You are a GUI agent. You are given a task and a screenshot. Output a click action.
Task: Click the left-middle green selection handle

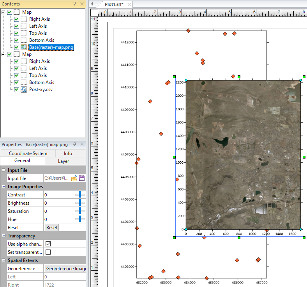pos(174,157)
